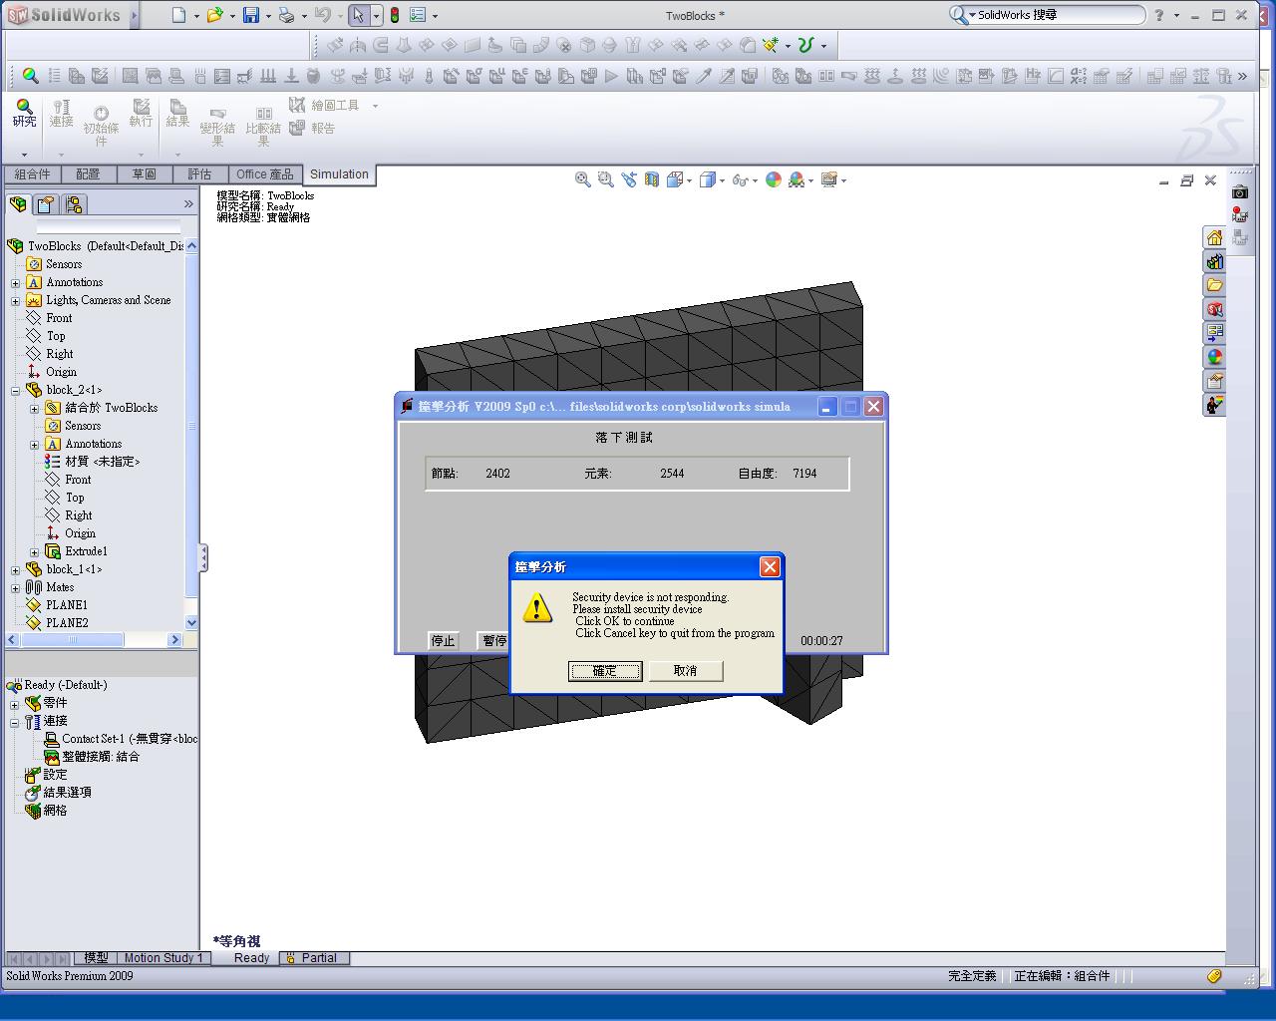Expand the top-level Annotations node

[15, 283]
